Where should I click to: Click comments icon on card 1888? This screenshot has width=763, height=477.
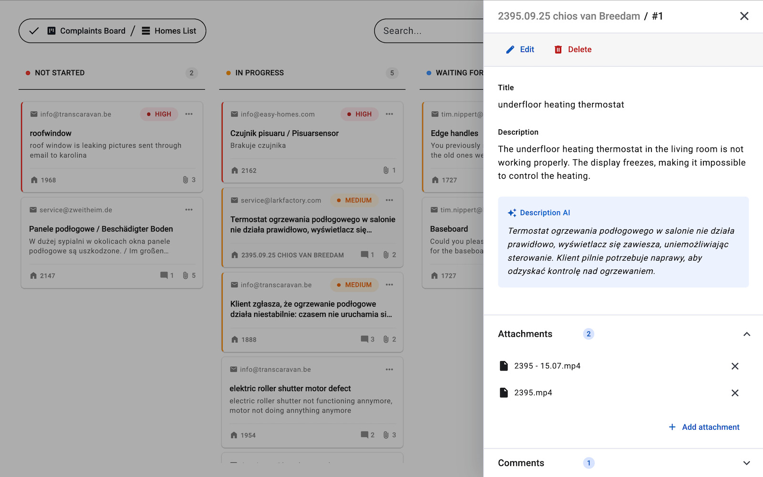tap(364, 339)
